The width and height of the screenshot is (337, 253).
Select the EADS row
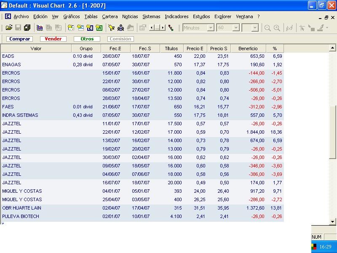click(x=142, y=56)
